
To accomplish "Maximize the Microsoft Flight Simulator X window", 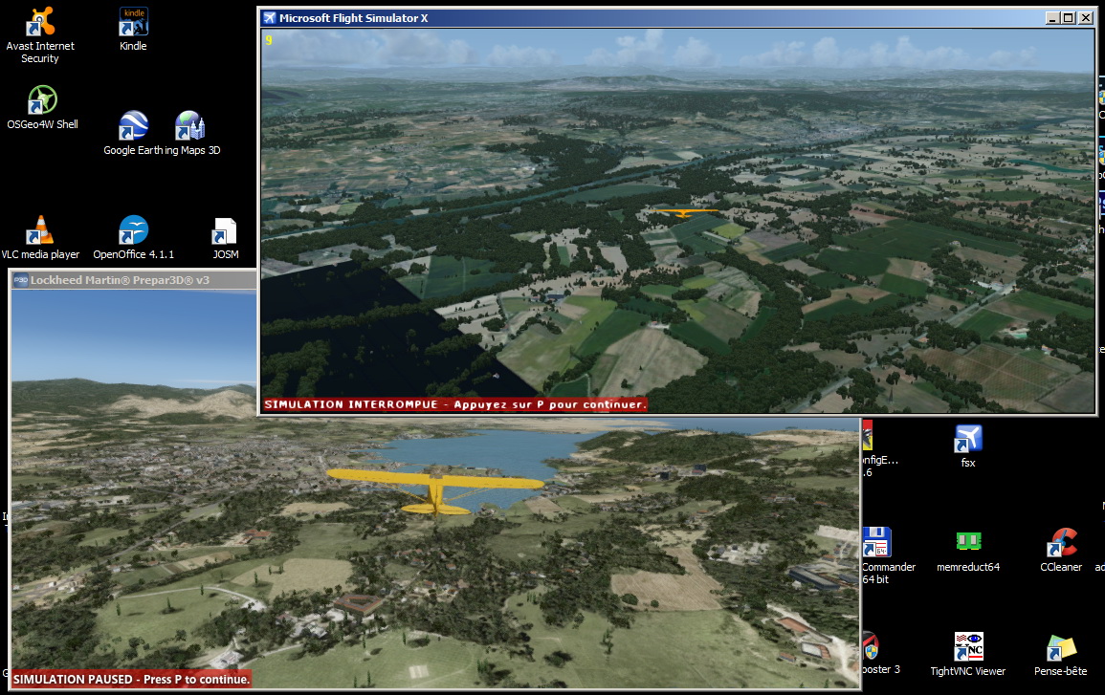I will 1069,18.
